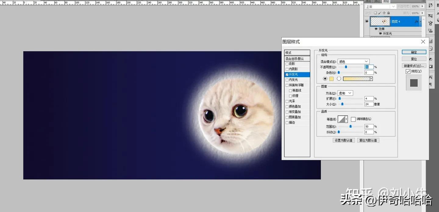Click the lock image pixels brush icon

coord(380,13)
